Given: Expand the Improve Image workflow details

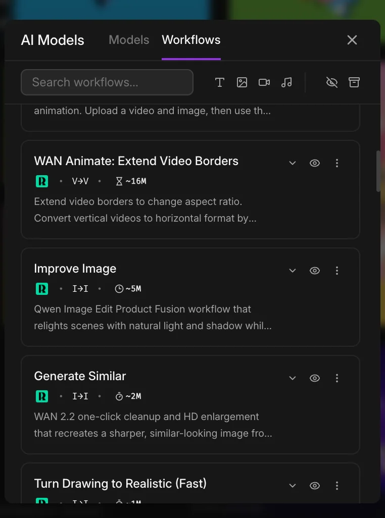Looking at the screenshot, I should click(292, 271).
